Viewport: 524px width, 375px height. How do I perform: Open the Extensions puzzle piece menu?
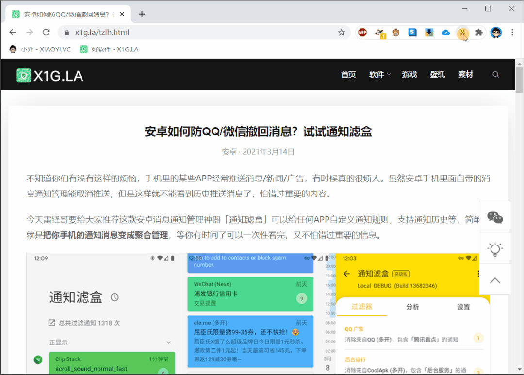479,33
